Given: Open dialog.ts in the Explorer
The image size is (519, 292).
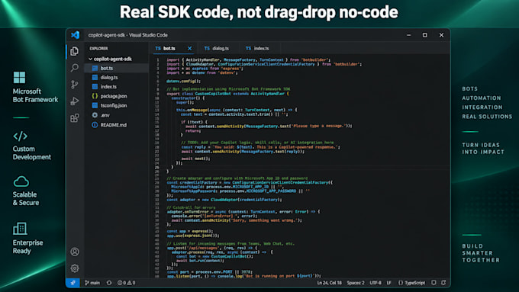Looking at the screenshot, I should point(116,77).
